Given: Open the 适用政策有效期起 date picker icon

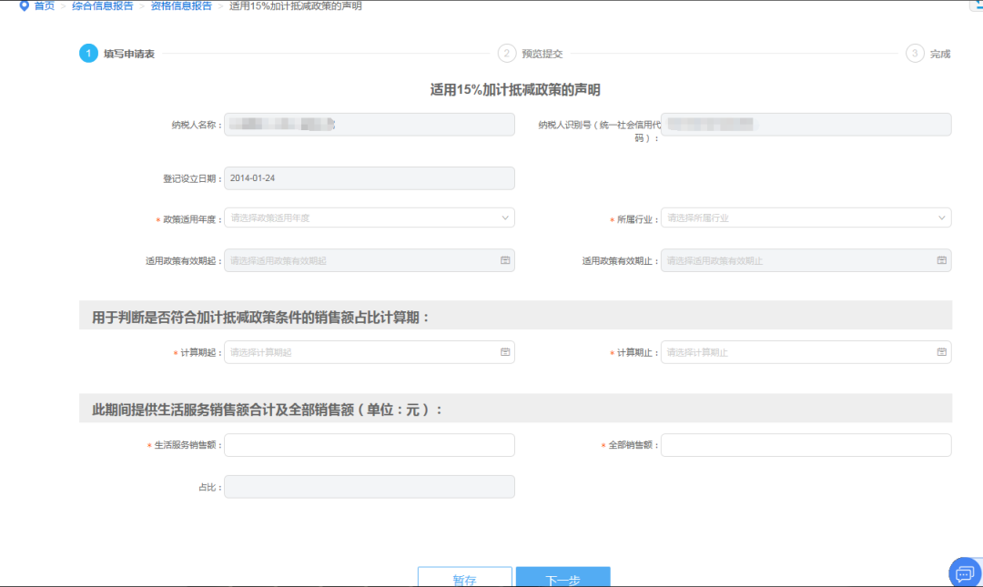Looking at the screenshot, I should [505, 260].
